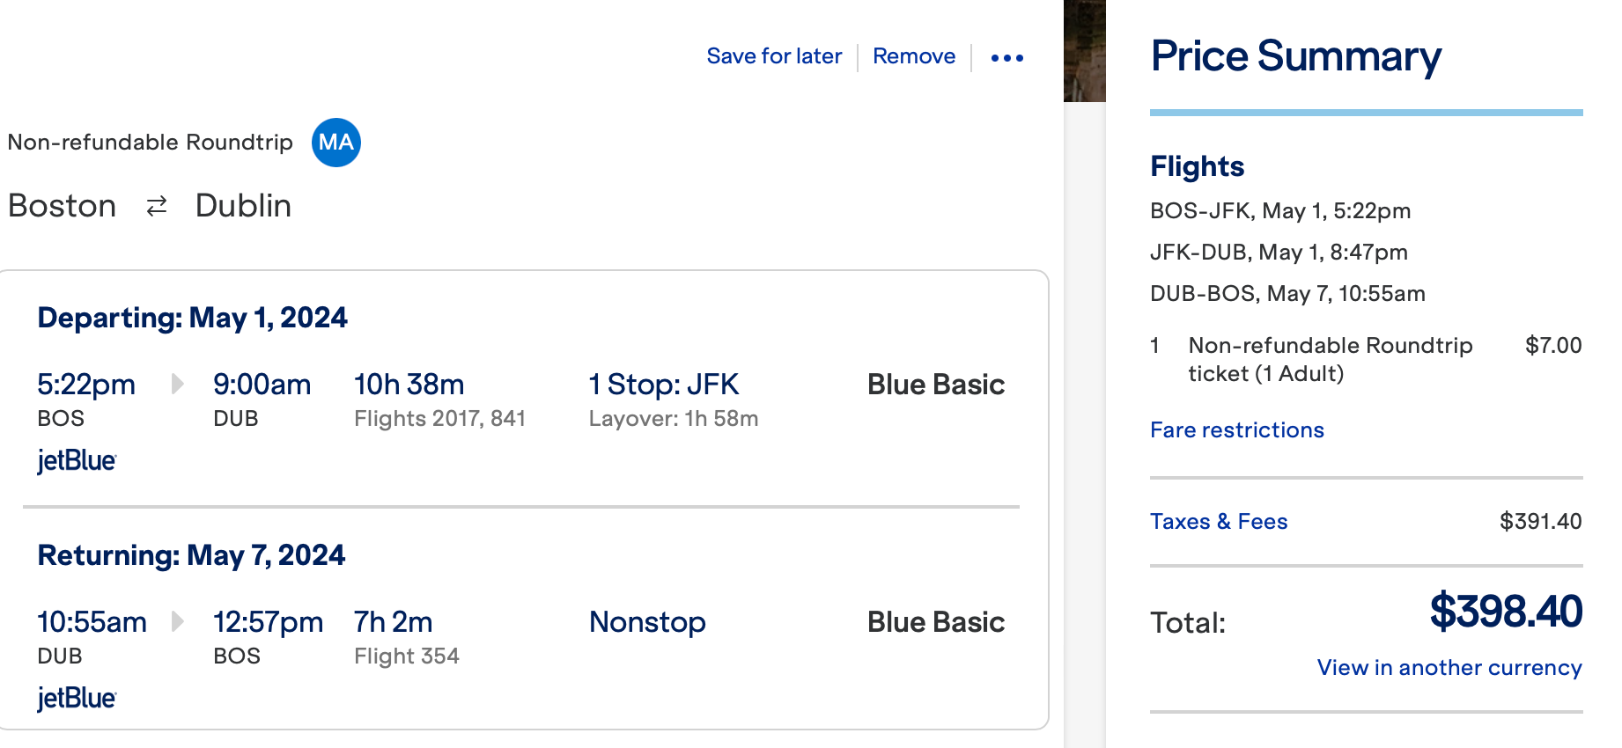The height and width of the screenshot is (748, 1622).
Task: Click the Departing: May 1, 2024 heading
Action: (192, 318)
